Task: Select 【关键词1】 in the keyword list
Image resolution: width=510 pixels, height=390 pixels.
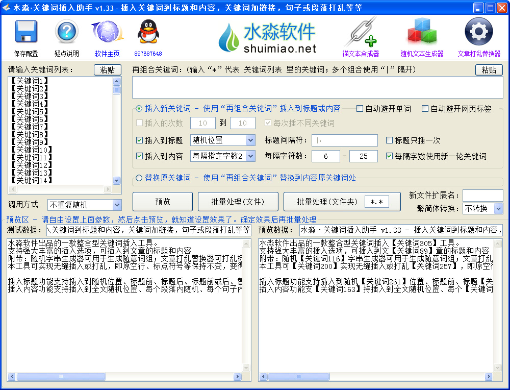Action: coord(29,81)
